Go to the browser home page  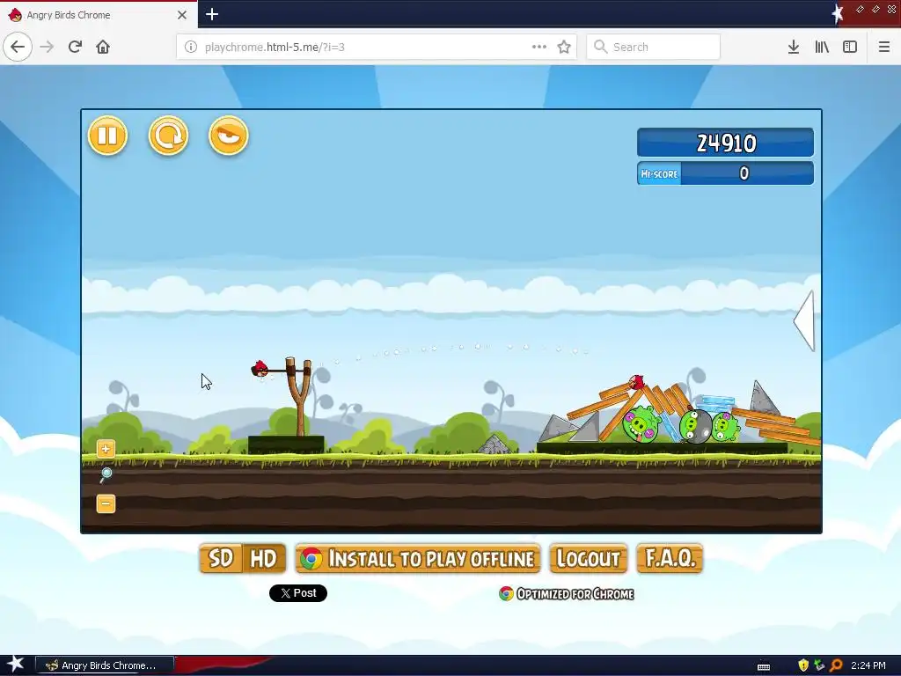[x=103, y=48]
